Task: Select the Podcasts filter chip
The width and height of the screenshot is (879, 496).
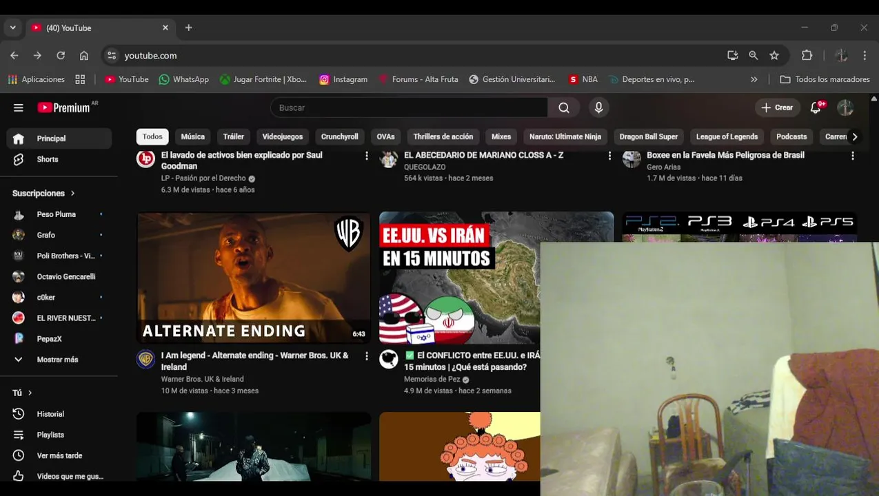Action: click(791, 136)
